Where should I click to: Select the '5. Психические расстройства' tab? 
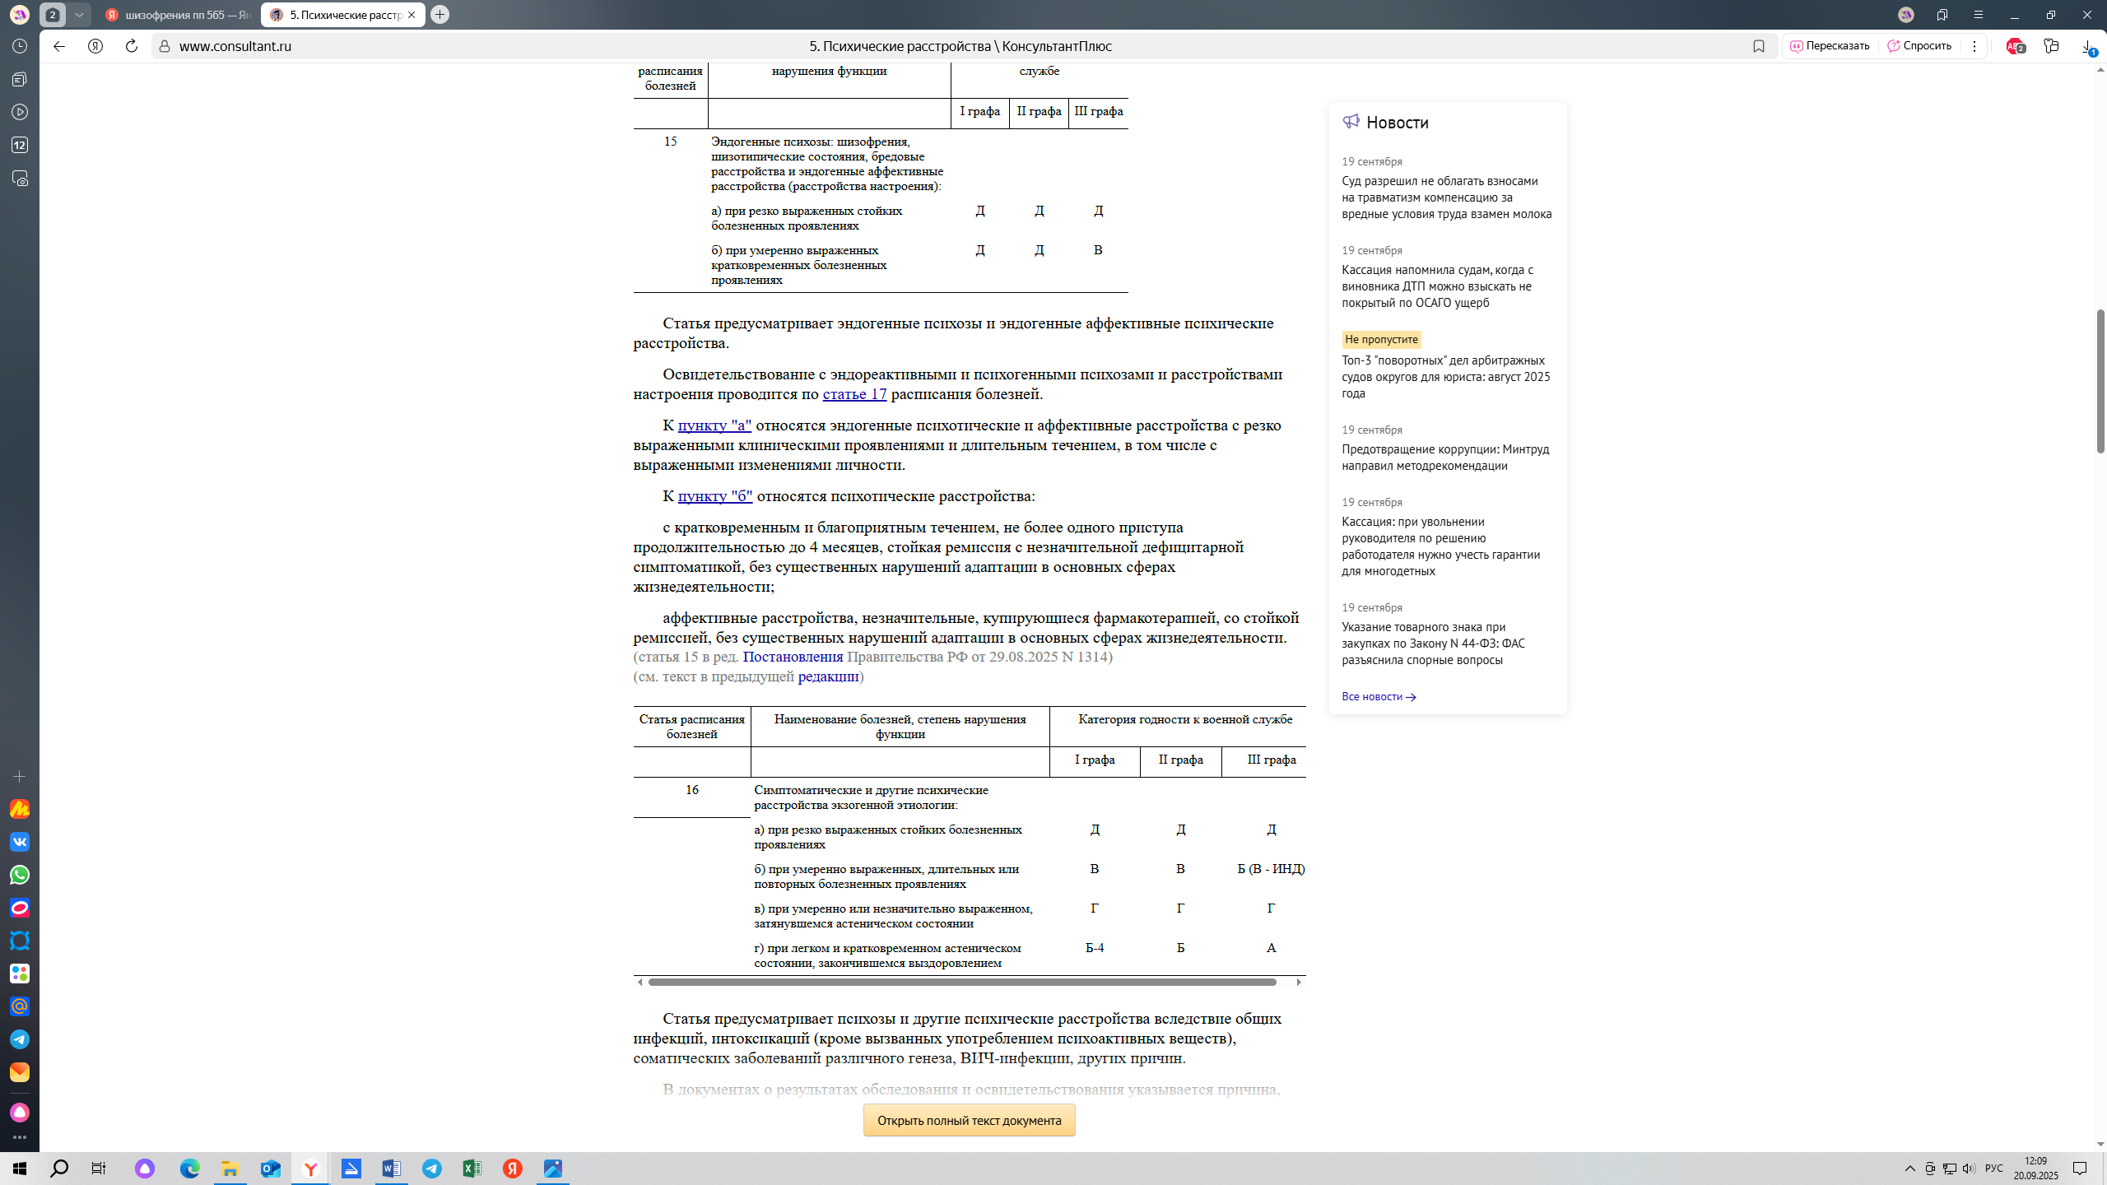[x=336, y=15]
